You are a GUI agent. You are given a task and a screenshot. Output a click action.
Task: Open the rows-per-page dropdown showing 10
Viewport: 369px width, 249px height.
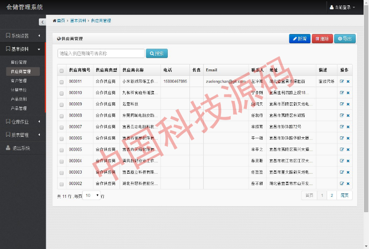click(92, 195)
